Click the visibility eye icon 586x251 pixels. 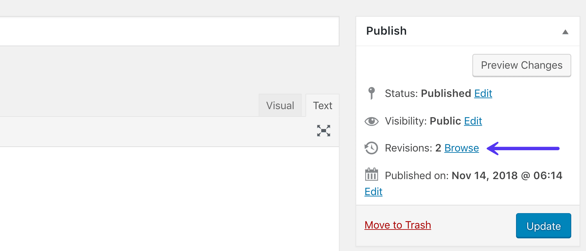coord(371,121)
